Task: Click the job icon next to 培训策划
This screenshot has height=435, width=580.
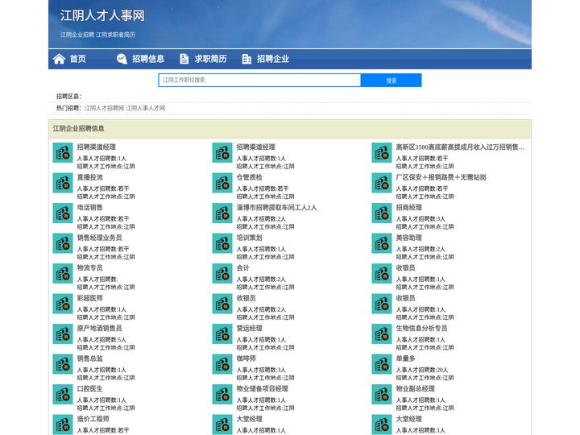Action: pos(222,243)
